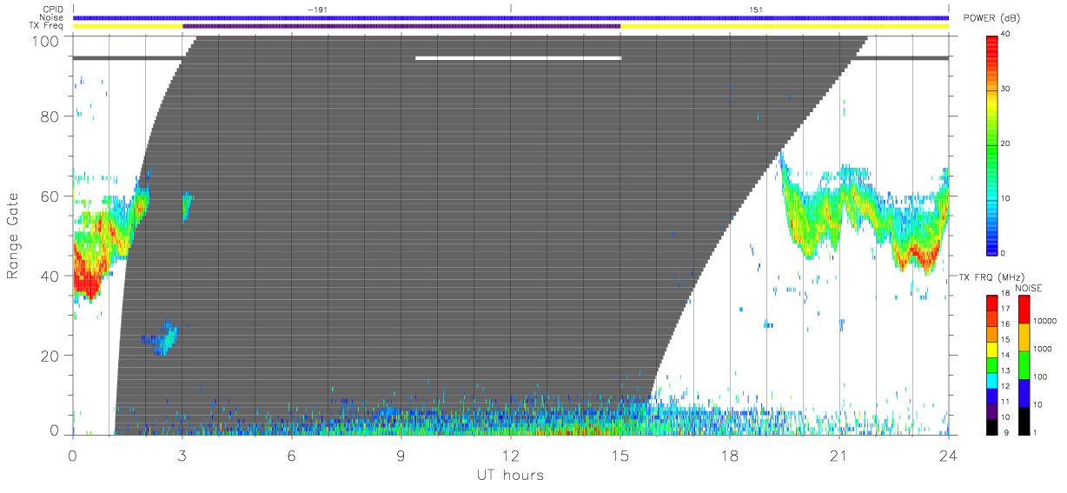
Task: Click the CPID label at top left
Action: 53,10
